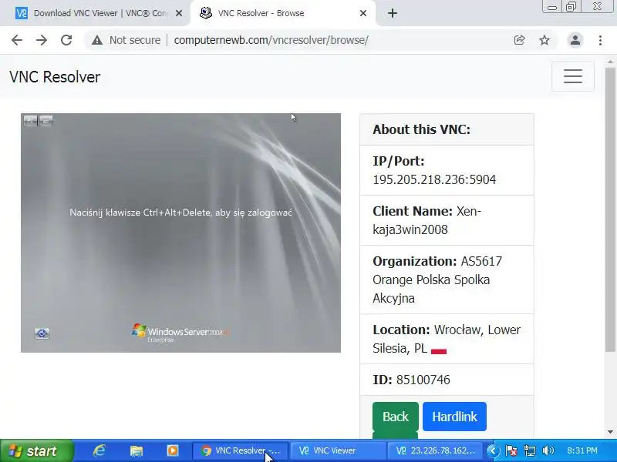Click the browser forward arrow
The image size is (617, 462).
(x=42, y=40)
